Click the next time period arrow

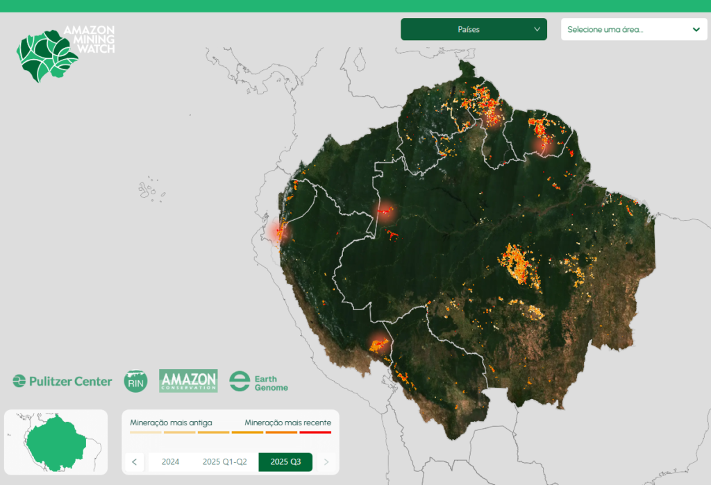[326, 462]
